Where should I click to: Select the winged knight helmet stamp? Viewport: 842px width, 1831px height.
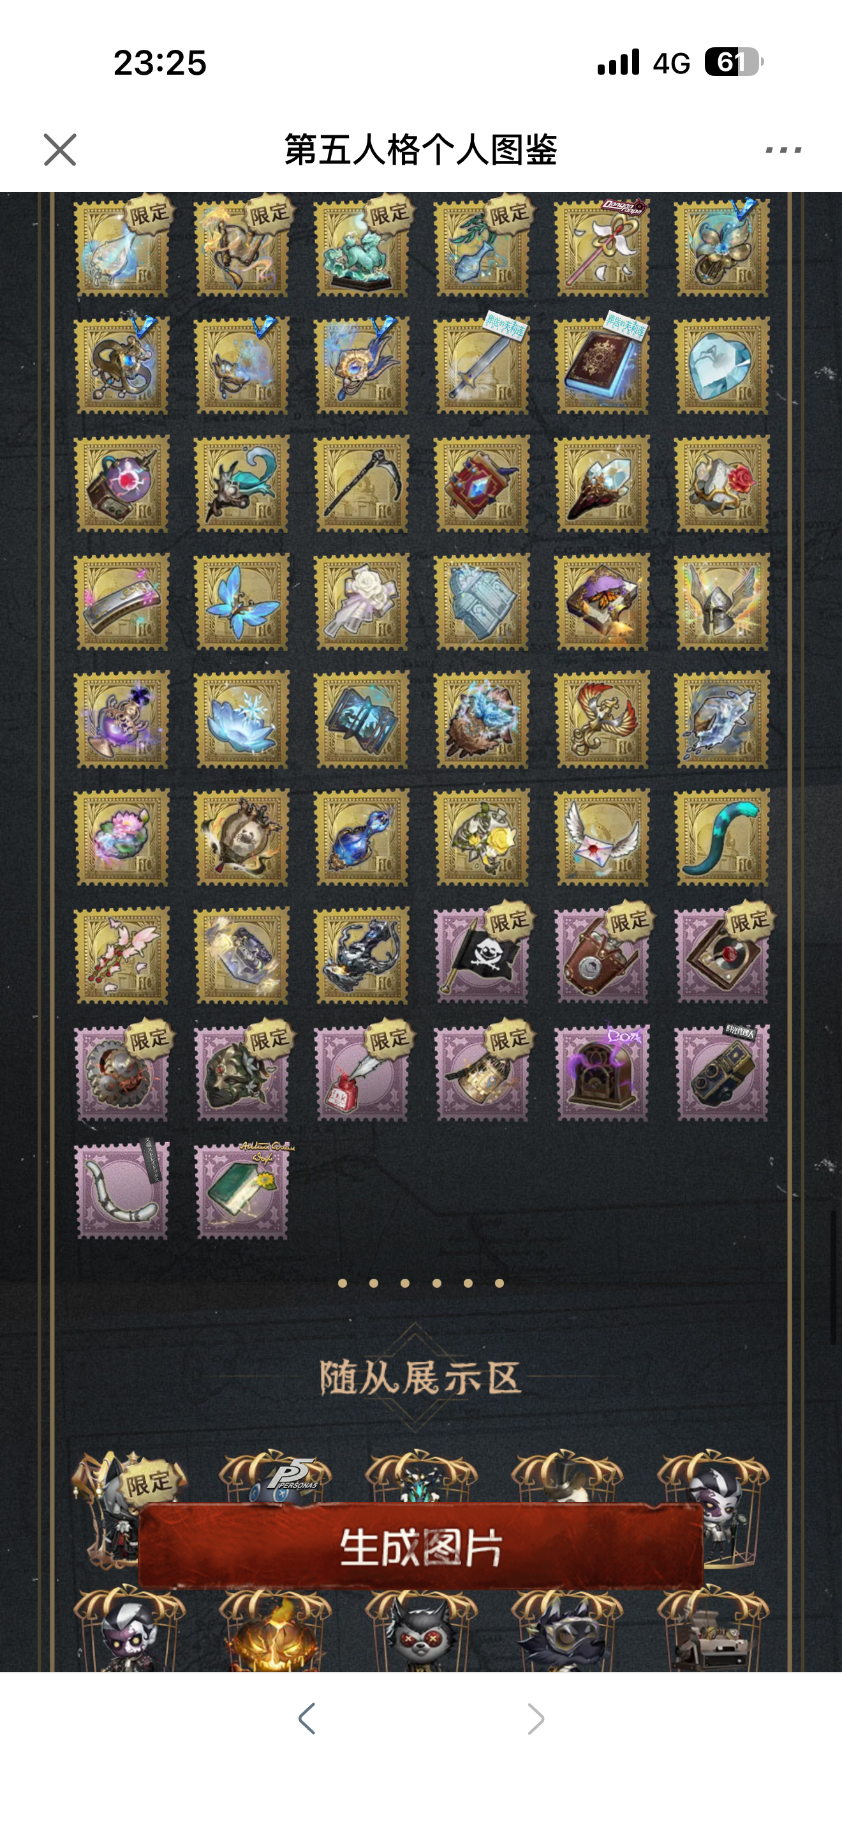(722, 602)
